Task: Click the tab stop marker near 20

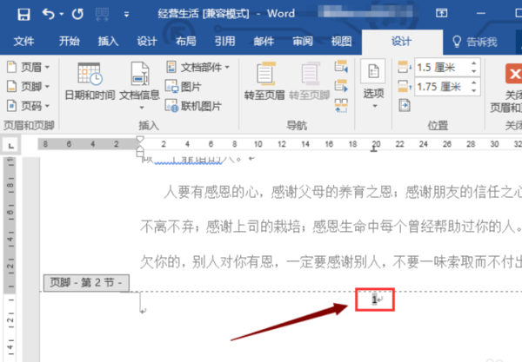Action: [x=374, y=149]
